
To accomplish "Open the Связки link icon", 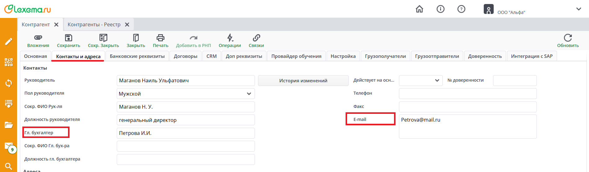I will coord(256,38).
